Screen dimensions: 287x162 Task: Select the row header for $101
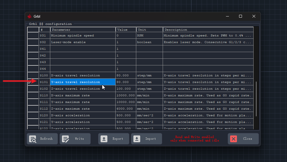point(33,82)
